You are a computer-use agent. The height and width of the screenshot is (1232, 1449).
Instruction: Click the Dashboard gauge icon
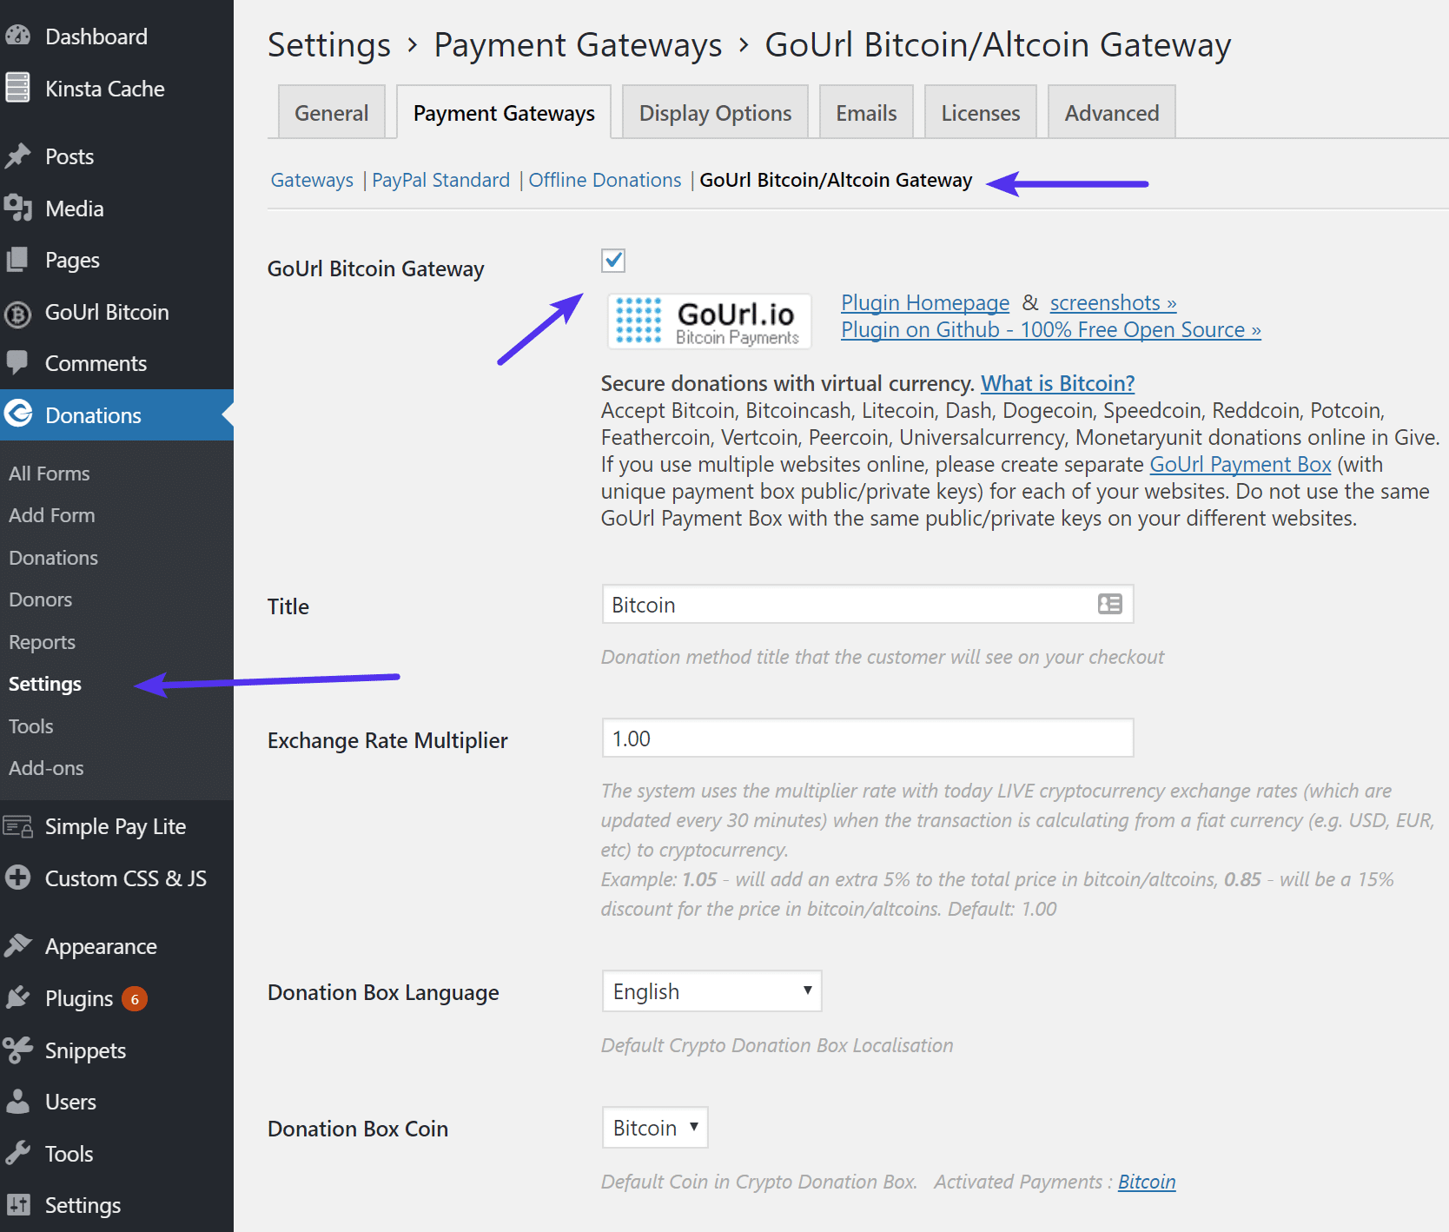[17, 36]
